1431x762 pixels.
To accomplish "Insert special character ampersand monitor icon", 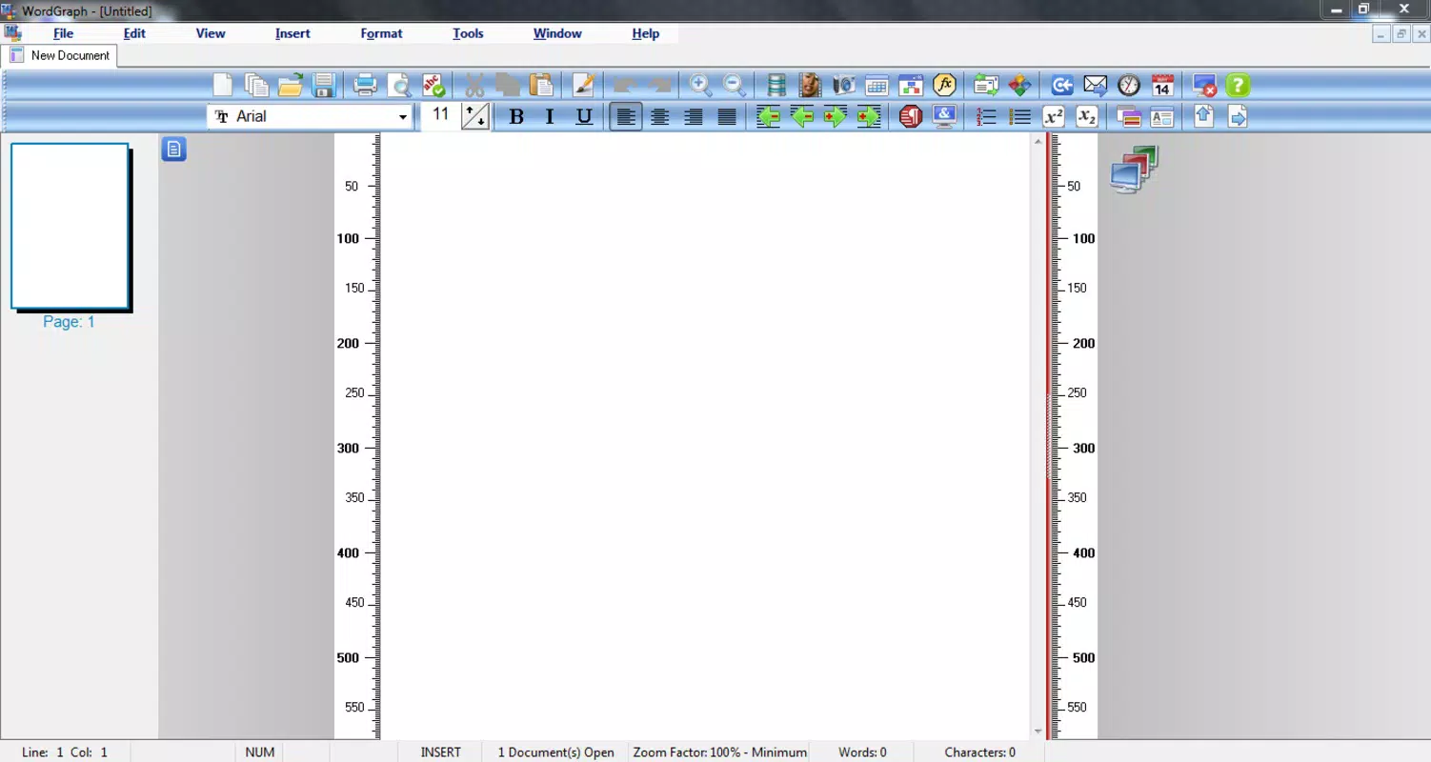I will (944, 116).
